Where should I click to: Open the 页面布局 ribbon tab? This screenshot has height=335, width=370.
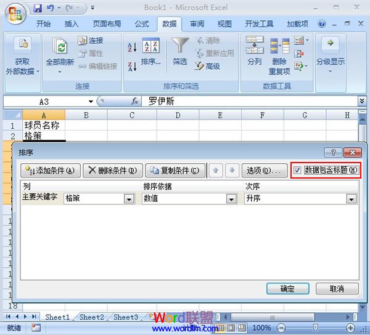pos(107,24)
